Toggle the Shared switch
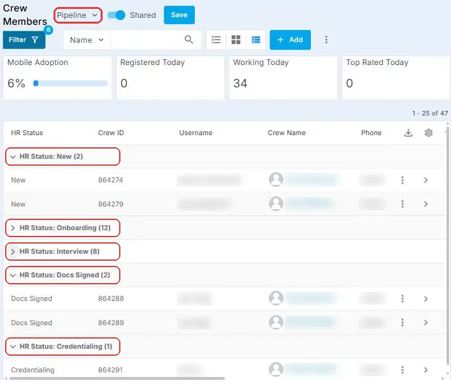The height and width of the screenshot is (380, 451). (116, 15)
